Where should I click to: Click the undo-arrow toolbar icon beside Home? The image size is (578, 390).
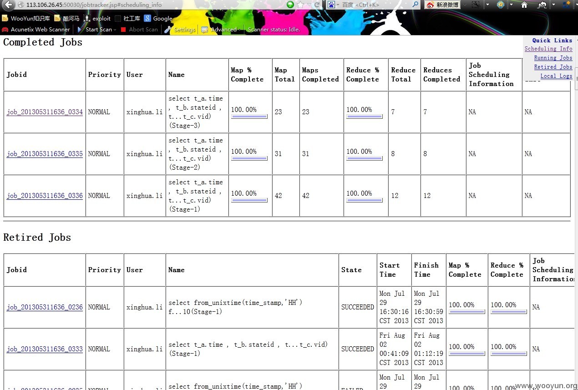(x=542, y=5)
